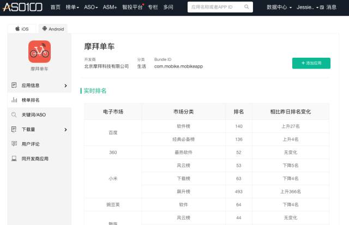Select 同开发商应用 in sidebar
Screen dimensions: 349x225
[x=39, y=159]
